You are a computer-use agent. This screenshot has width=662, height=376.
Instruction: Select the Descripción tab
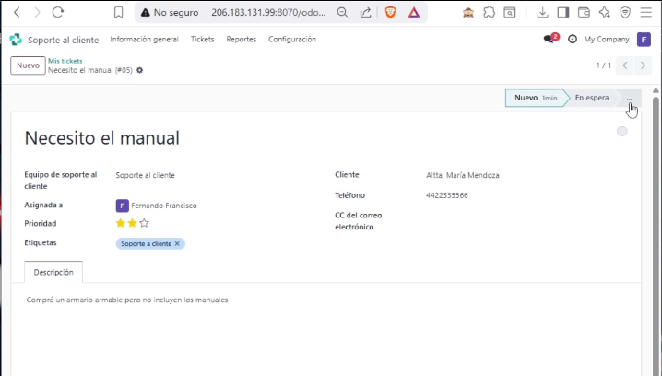53,272
